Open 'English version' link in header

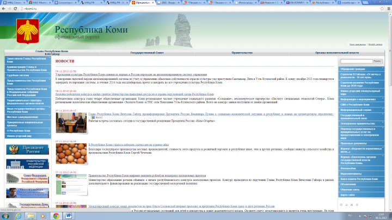[375, 45]
